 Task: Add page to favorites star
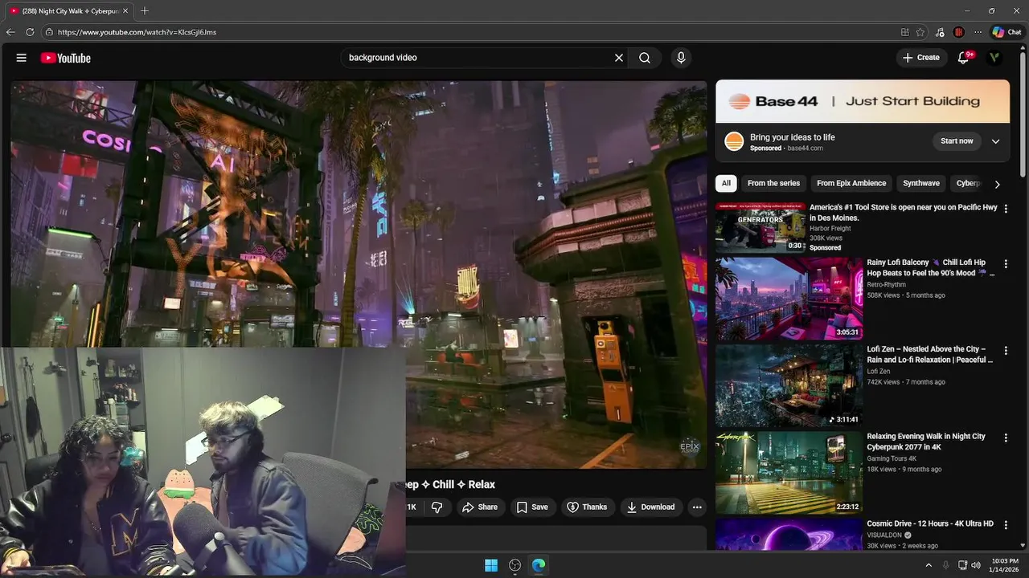pos(920,32)
